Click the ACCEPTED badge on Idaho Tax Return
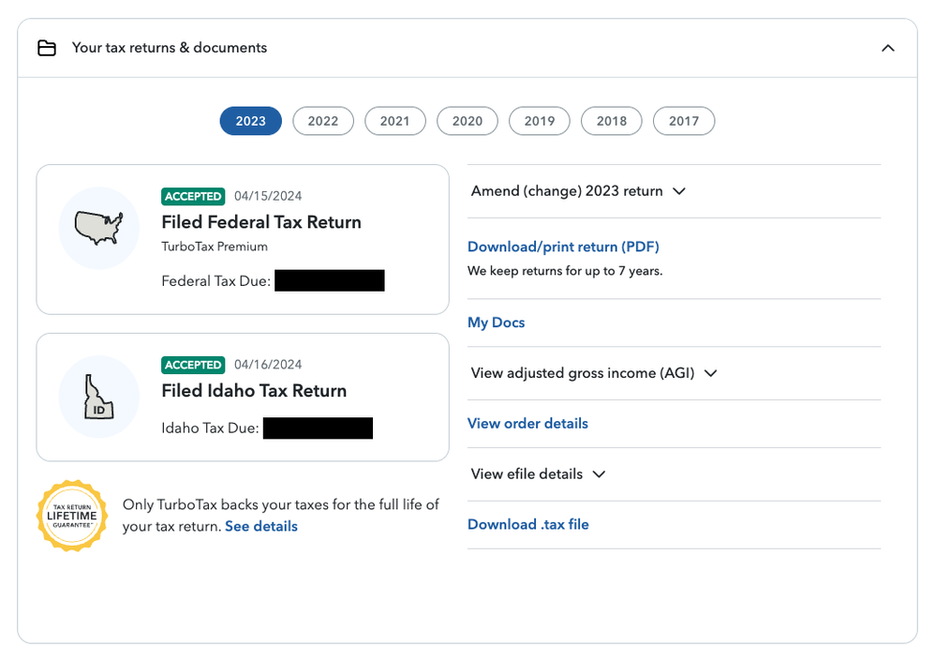The image size is (935, 661). pyautogui.click(x=193, y=365)
